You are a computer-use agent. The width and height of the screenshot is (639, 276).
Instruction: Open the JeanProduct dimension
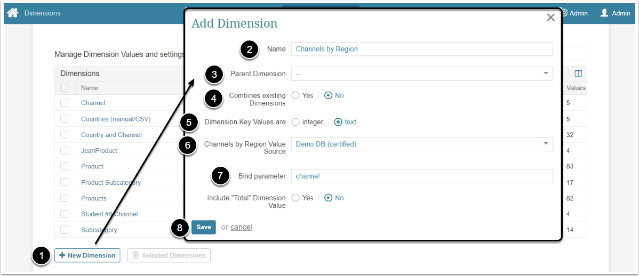99,151
